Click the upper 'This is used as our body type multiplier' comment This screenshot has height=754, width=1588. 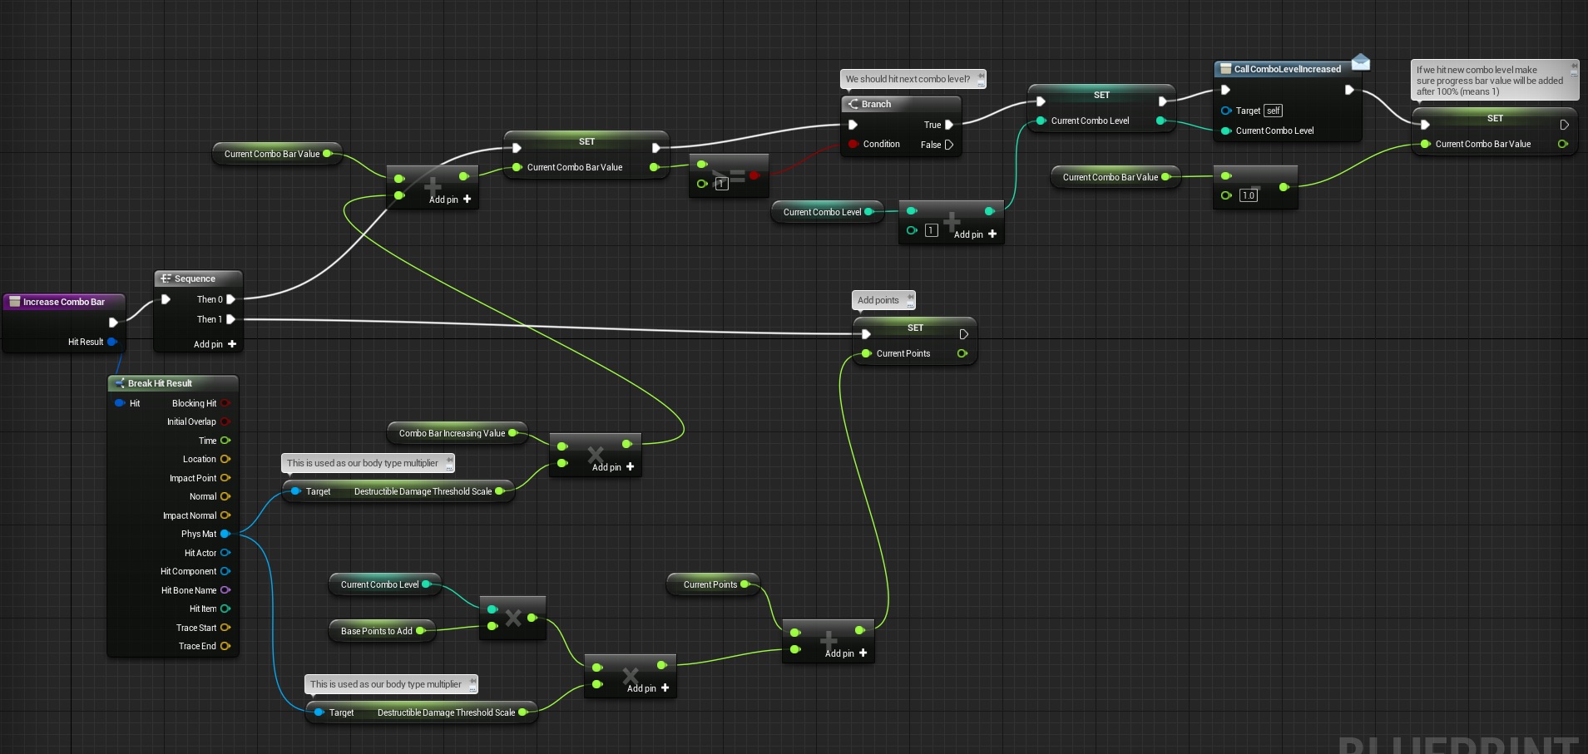[368, 463]
